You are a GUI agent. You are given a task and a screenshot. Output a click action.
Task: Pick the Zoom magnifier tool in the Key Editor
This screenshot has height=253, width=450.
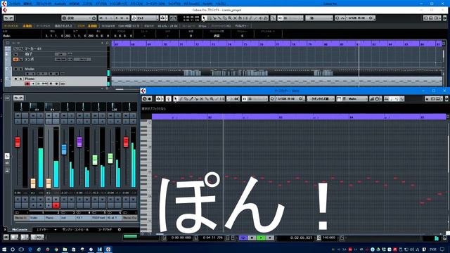(x=212, y=98)
